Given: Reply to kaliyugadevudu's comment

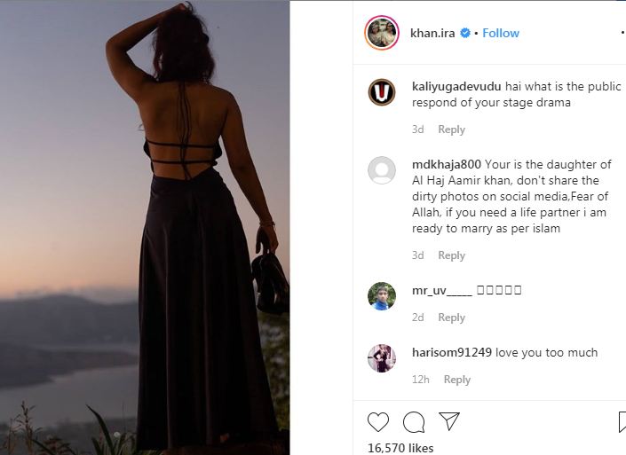Looking at the screenshot, I should [x=451, y=129].
